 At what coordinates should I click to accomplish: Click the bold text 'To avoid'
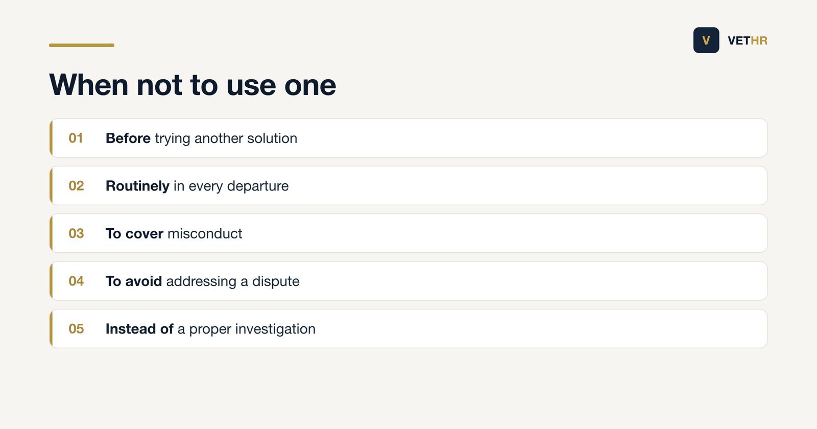coord(134,281)
